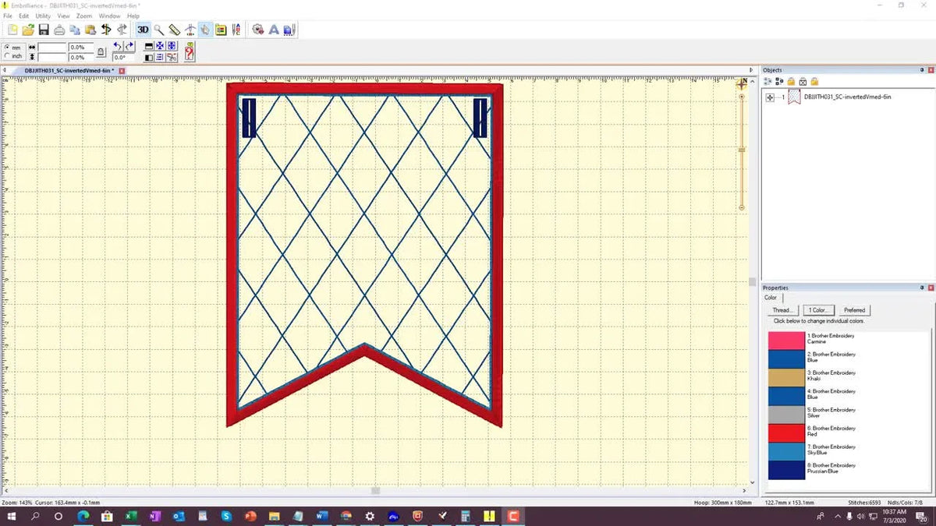
Task: Select the Prussian Blue color swatch
Action: coord(786,469)
